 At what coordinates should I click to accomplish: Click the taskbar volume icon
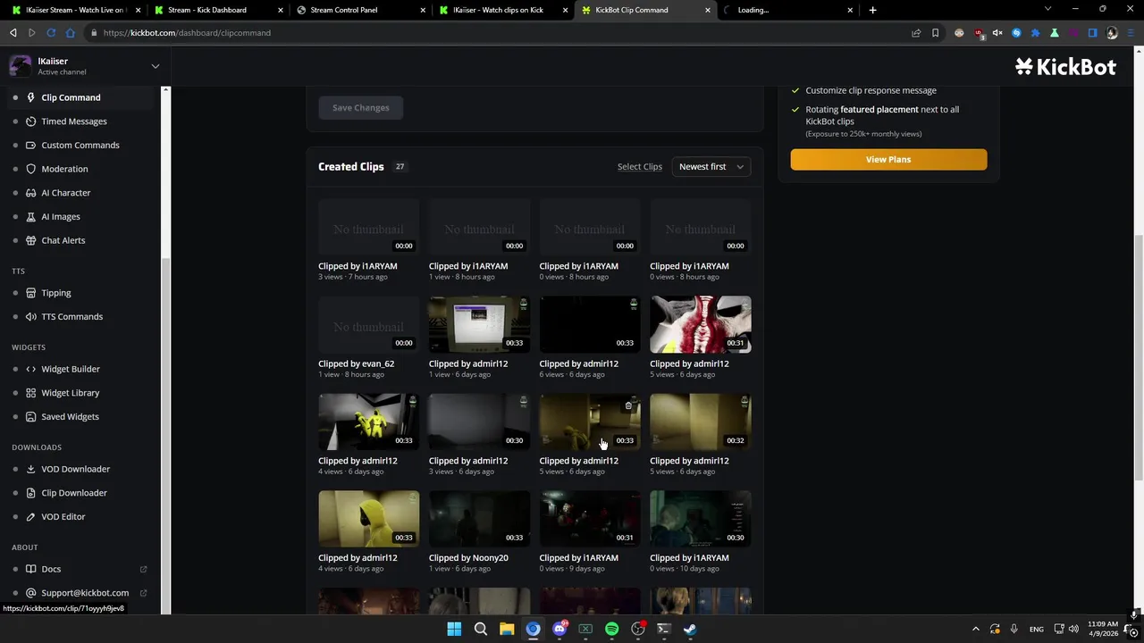point(1072,629)
